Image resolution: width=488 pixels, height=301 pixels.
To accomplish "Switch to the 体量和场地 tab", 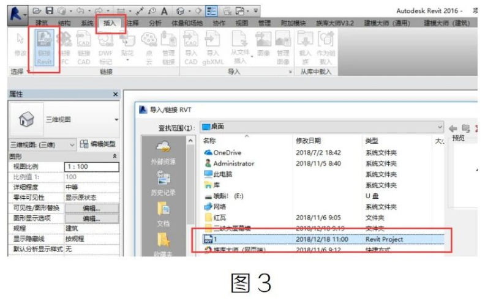I will [x=187, y=23].
